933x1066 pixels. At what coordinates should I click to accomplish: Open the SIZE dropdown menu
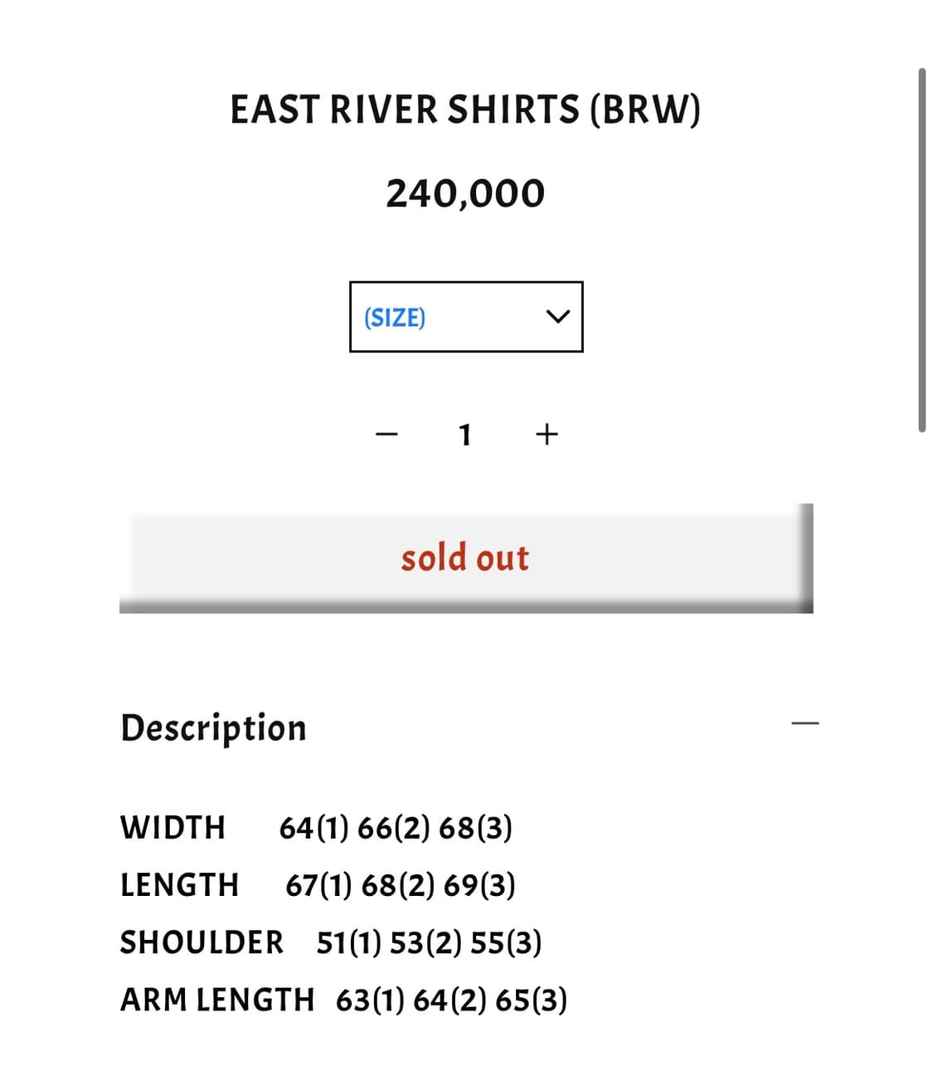click(465, 317)
